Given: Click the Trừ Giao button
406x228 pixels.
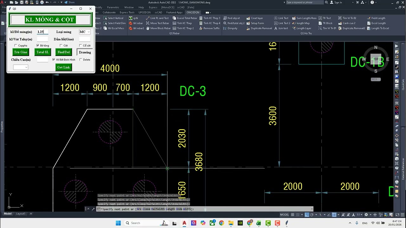Looking at the screenshot, I should click(x=21, y=52).
